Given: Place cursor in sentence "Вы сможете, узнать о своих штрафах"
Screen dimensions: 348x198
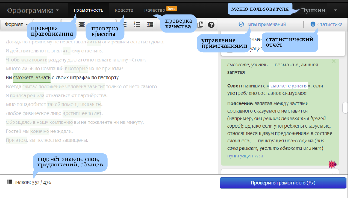Looking at the screenshot, I should [63, 77].
